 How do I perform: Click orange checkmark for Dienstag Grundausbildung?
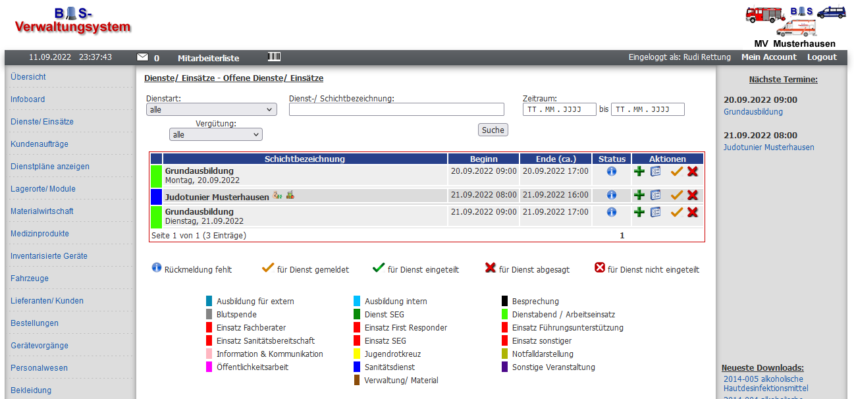[x=676, y=212]
